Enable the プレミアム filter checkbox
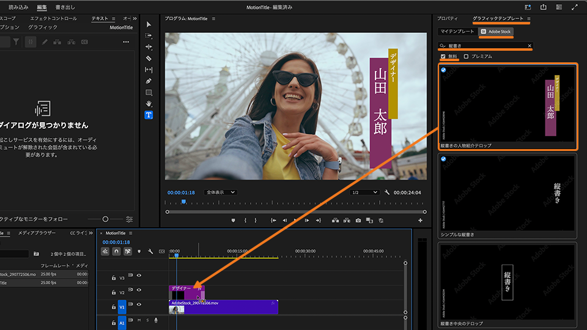This screenshot has width=587, height=330. pos(467,57)
